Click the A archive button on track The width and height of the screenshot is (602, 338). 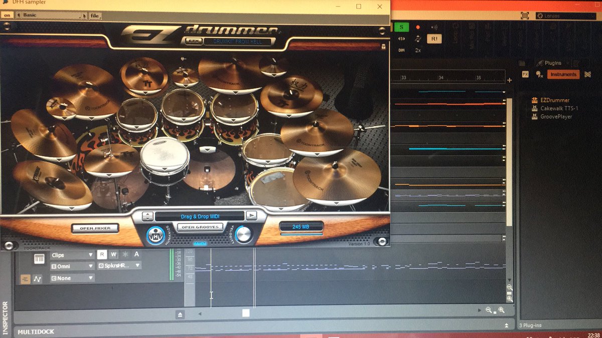[136, 254]
